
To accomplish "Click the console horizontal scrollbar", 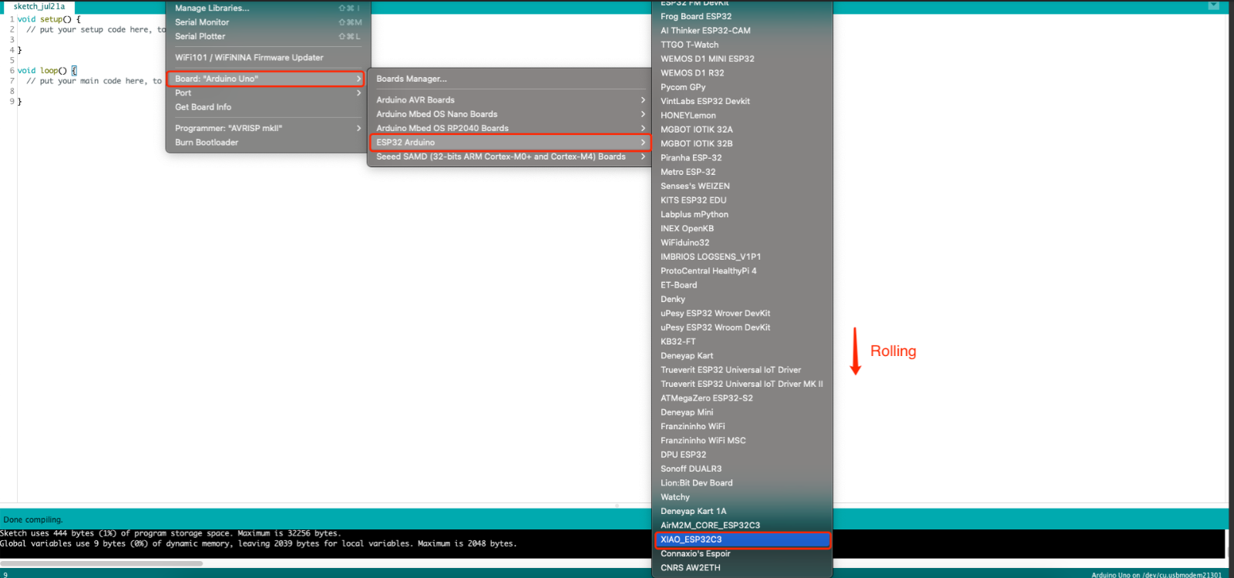I will 102,563.
